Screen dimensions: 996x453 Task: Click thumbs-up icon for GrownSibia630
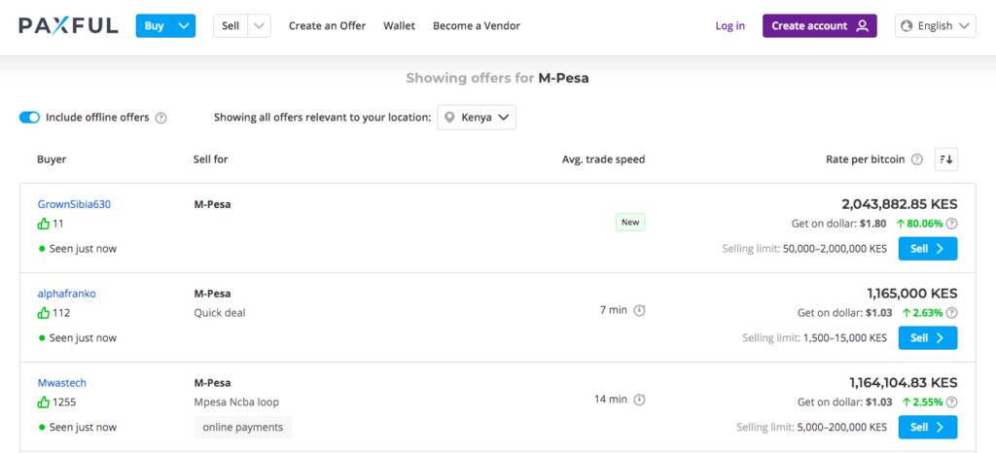pyautogui.click(x=43, y=224)
